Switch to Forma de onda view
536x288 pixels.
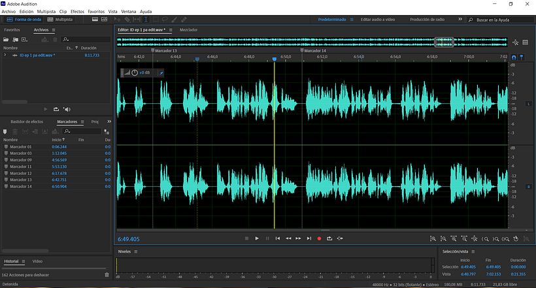pyautogui.click(x=24, y=20)
